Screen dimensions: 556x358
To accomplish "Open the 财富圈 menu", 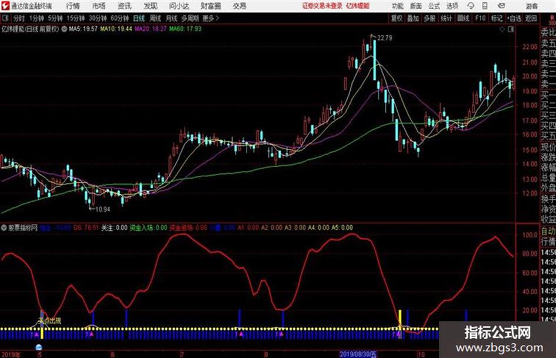I will click(211, 6).
